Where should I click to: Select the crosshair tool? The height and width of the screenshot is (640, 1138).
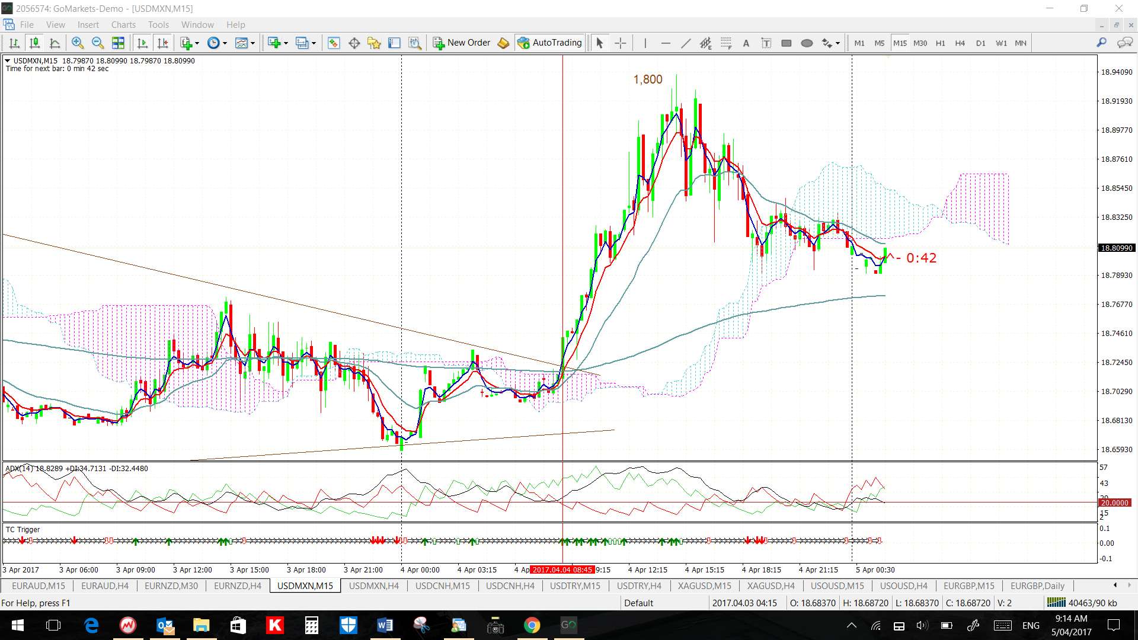coord(621,43)
